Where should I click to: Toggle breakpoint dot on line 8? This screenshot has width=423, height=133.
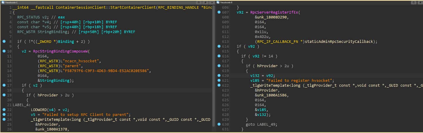click(x=4, y=42)
